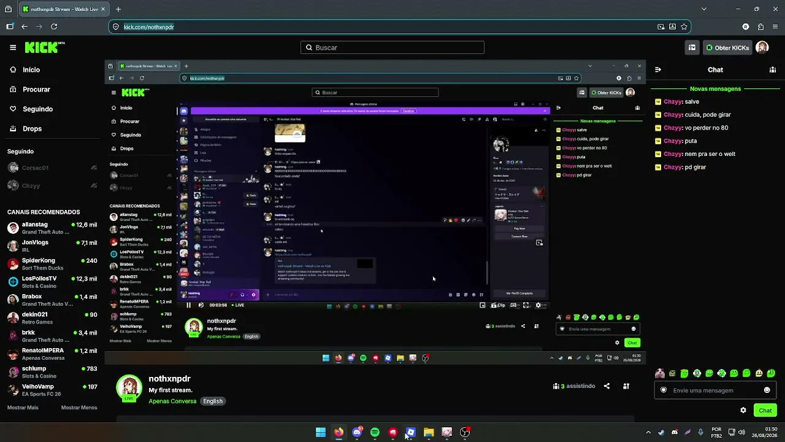Open recommended channel JonVlogs
785x442 pixels.
(x=52, y=246)
